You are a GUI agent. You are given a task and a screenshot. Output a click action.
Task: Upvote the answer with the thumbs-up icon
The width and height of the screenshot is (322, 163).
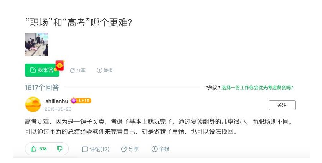point(38,149)
